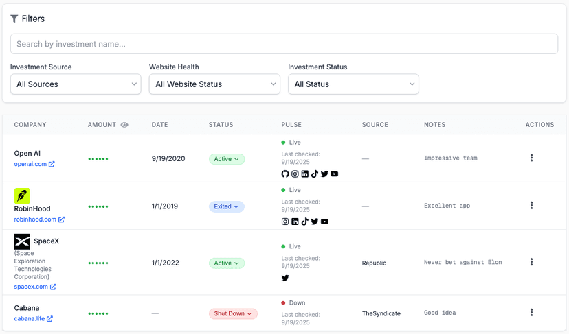The width and height of the screenshot is (569, 334).
Task: Open the TikTok icon in RobinHood row
Action: coord(305,222)
